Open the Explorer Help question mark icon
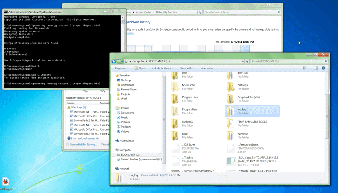 pyautogui.click(x=323, y=68)
